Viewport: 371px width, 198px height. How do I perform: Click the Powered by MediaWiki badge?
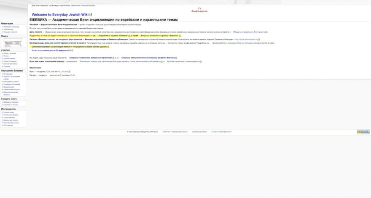click(363, 132)
